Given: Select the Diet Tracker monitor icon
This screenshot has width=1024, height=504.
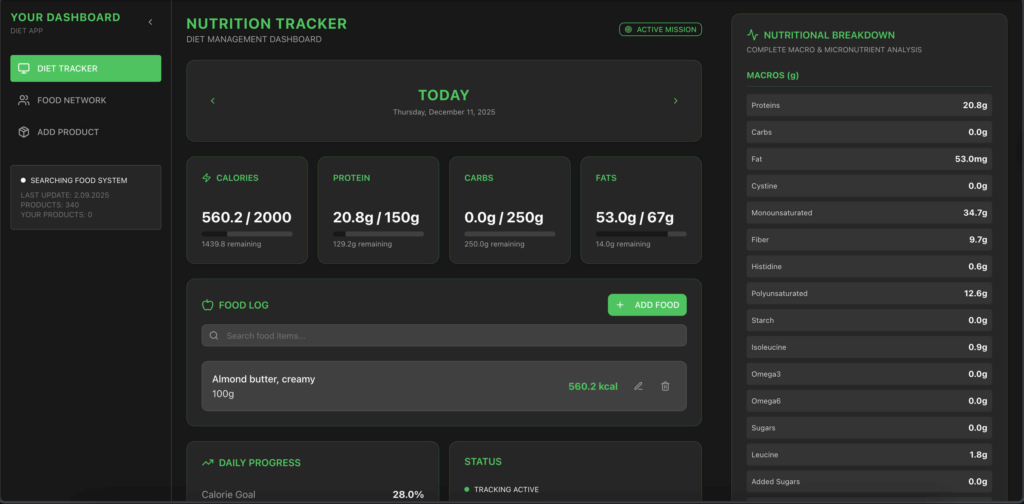Looking at the screenshot, I should [24, 68].
